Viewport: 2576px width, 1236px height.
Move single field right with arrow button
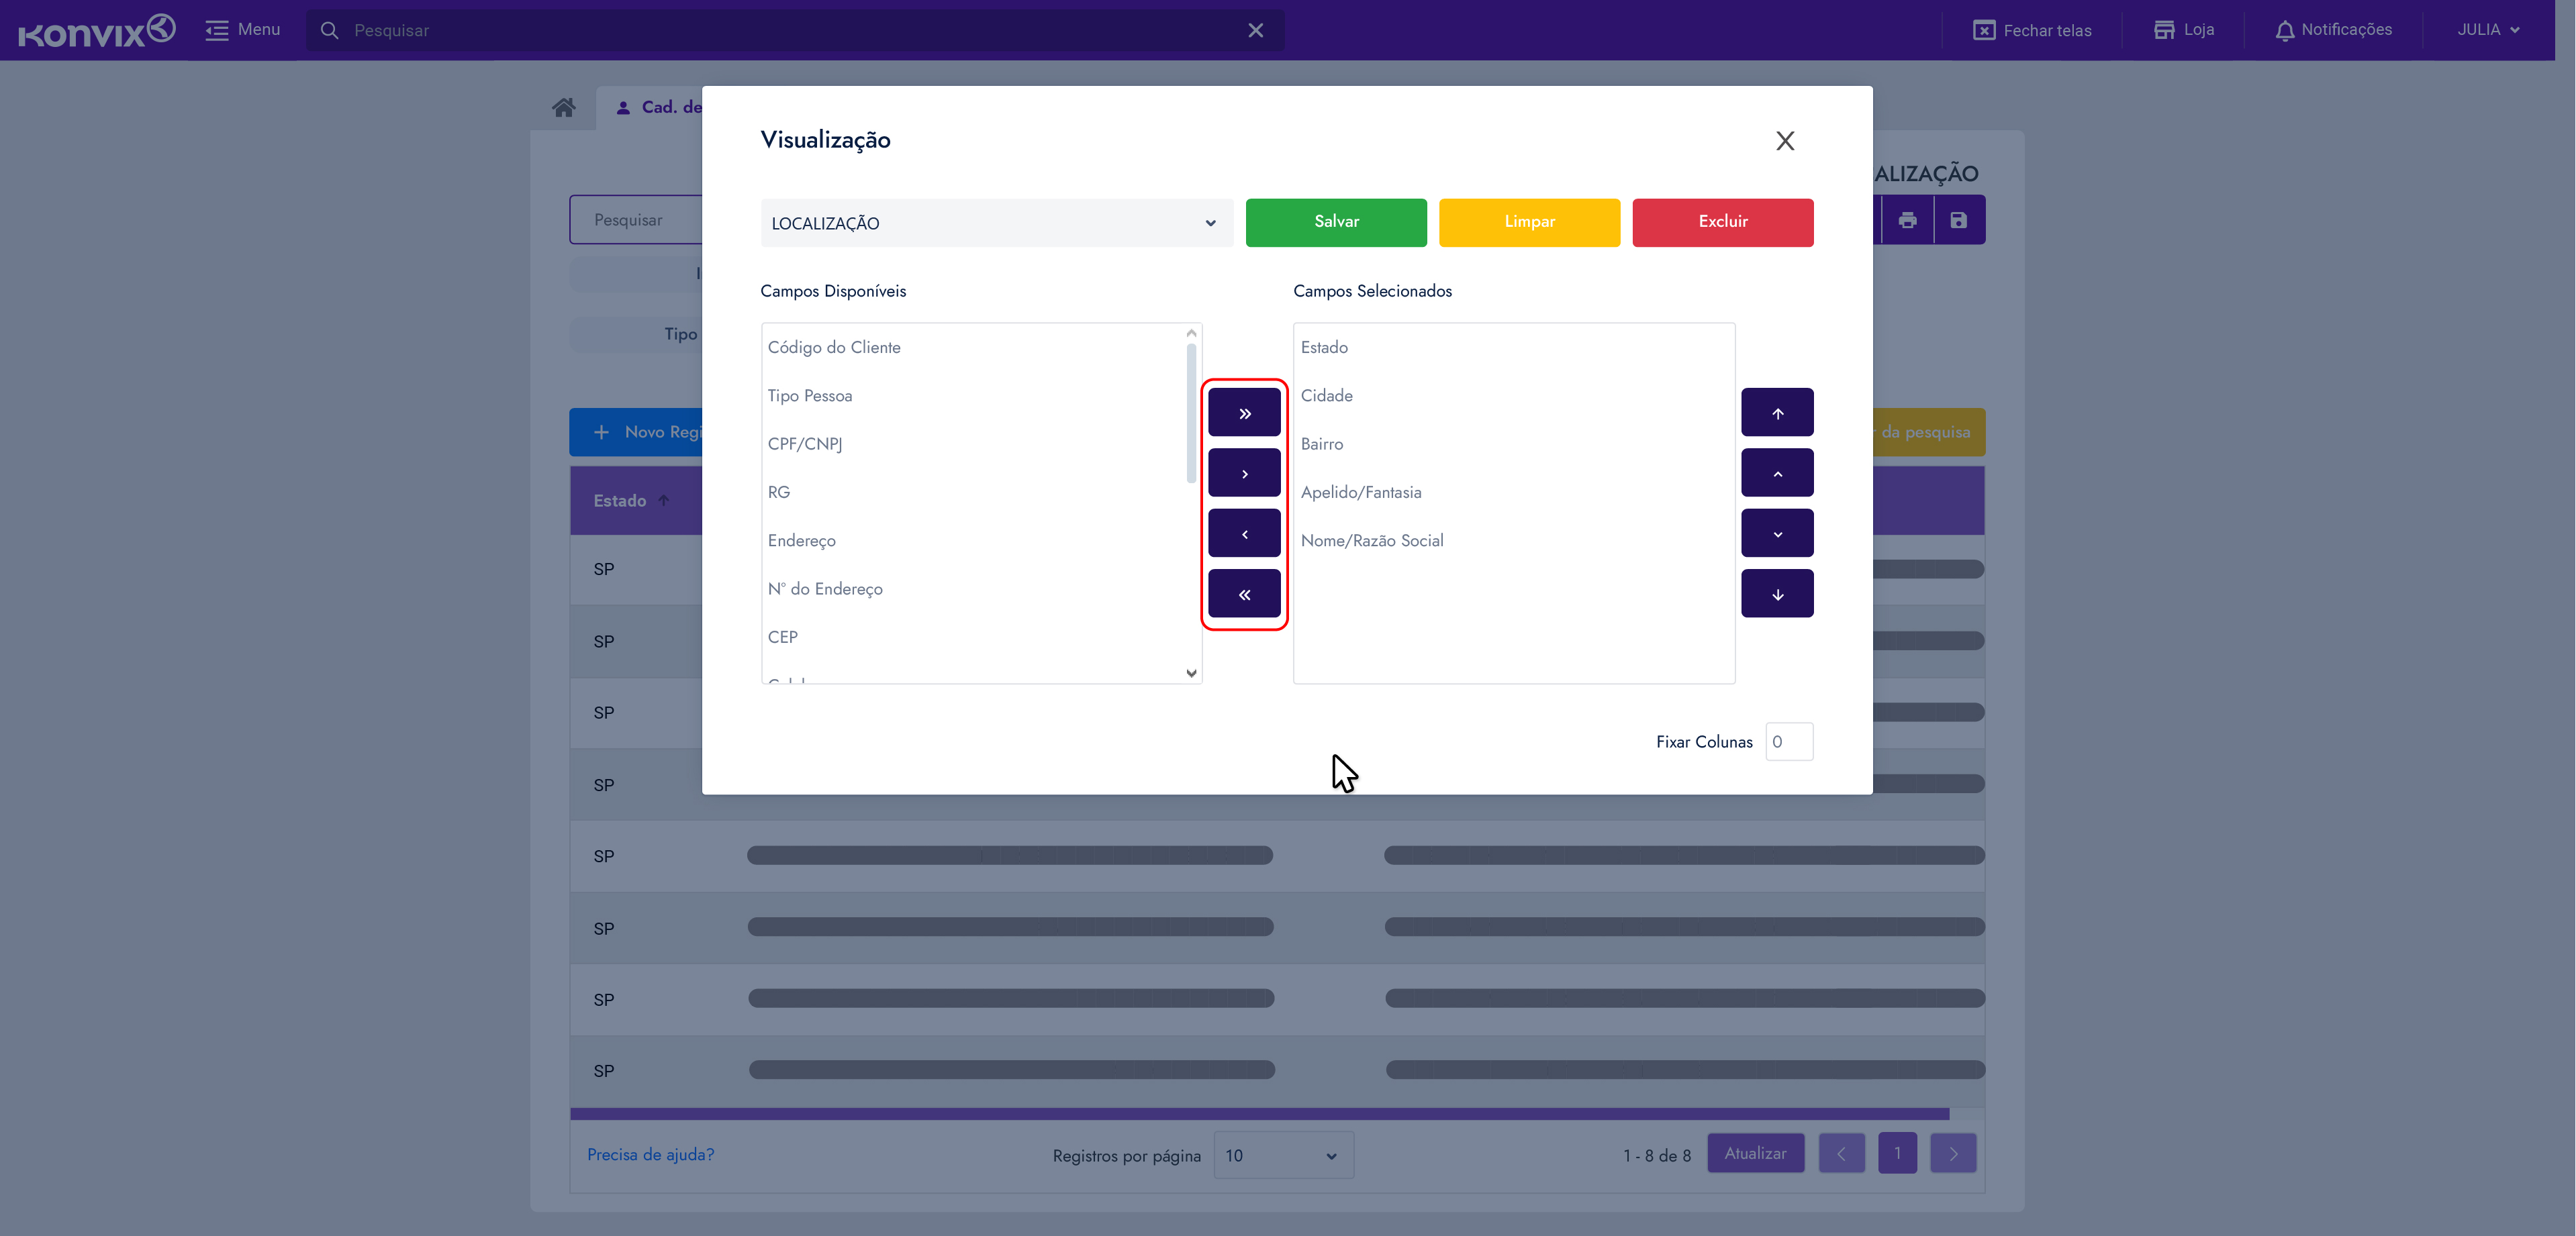point(1244,474)
